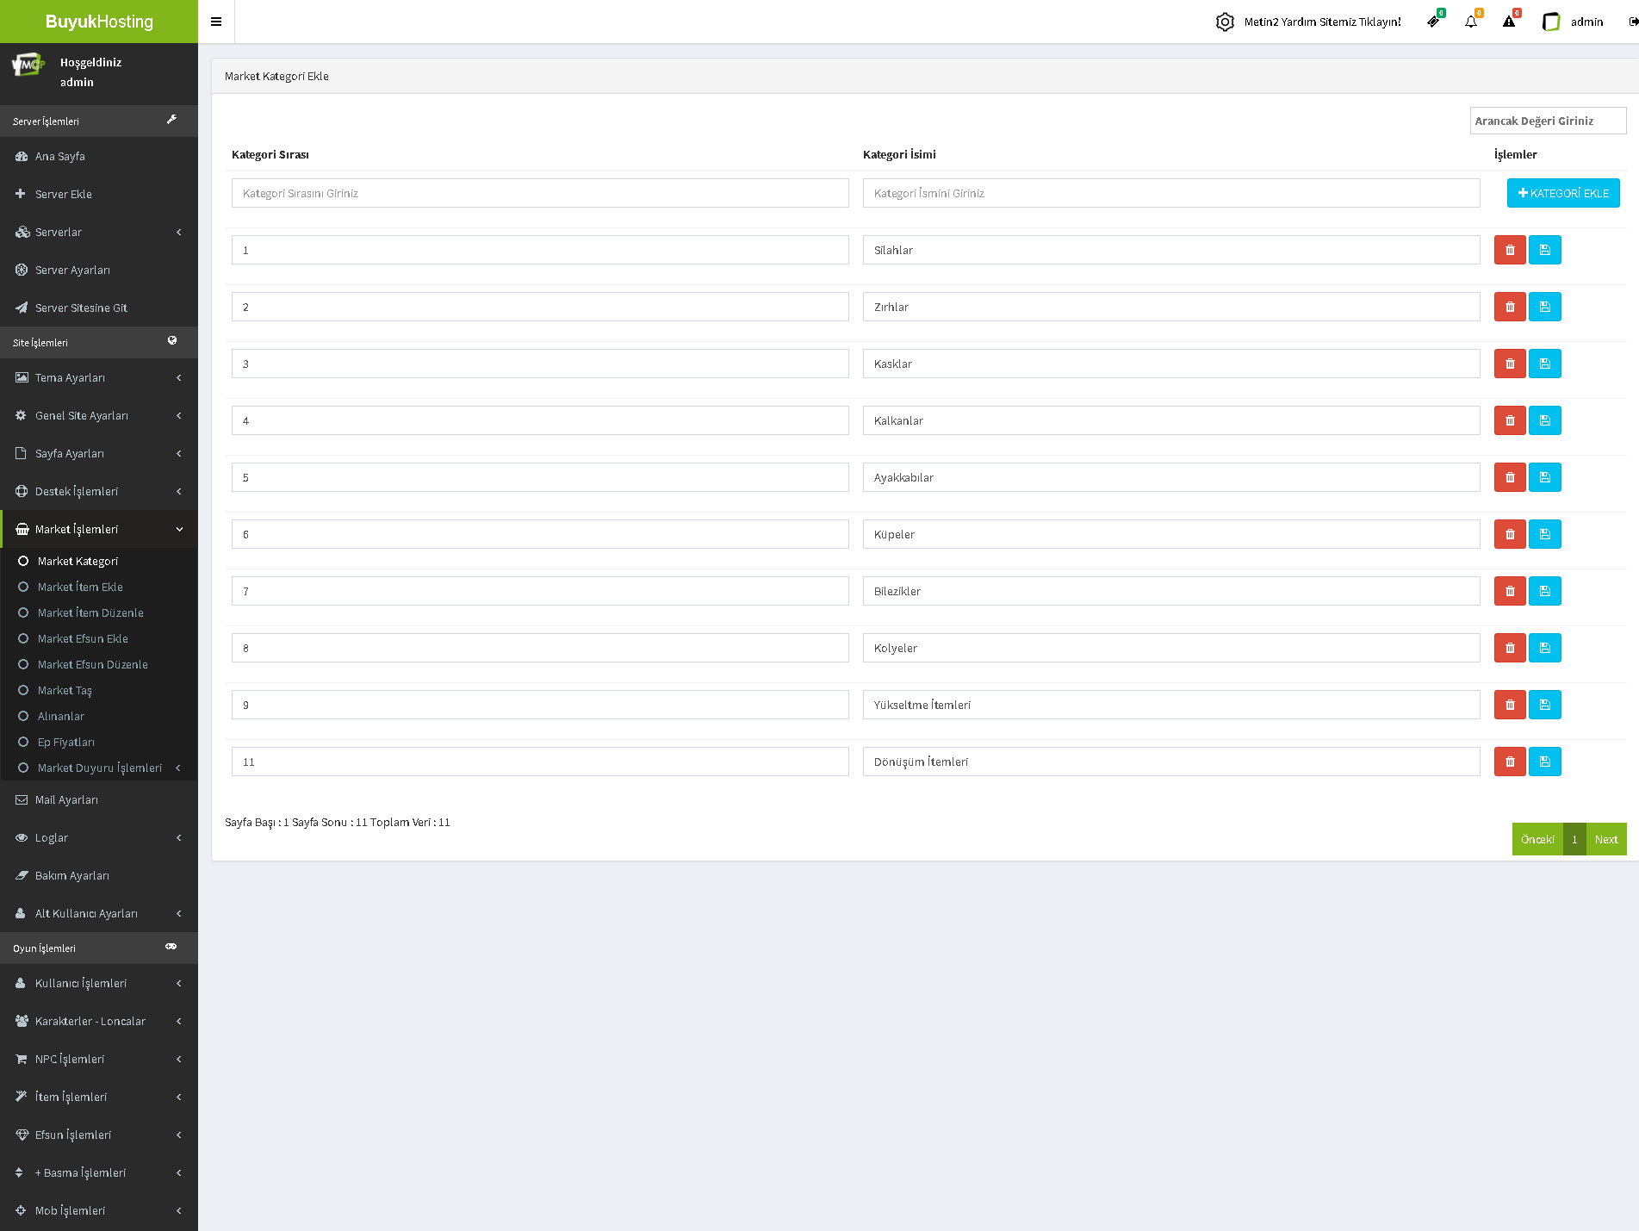This screenshot has height=1231, width=1639.
Task: Click the logout icon beside admin
Action: (x=1632, y=22)
